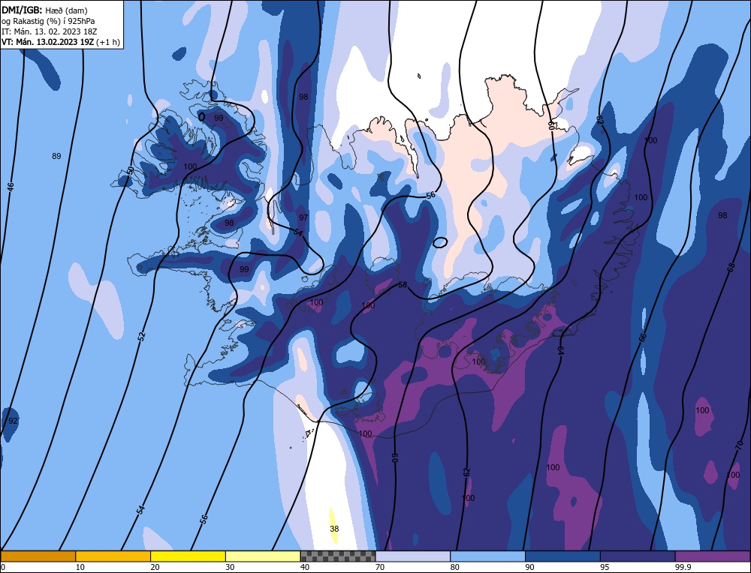Click the humidity value '38' on the yellow patch
The height and width of the screenshot is (573, 751).
tap(334, 529)
